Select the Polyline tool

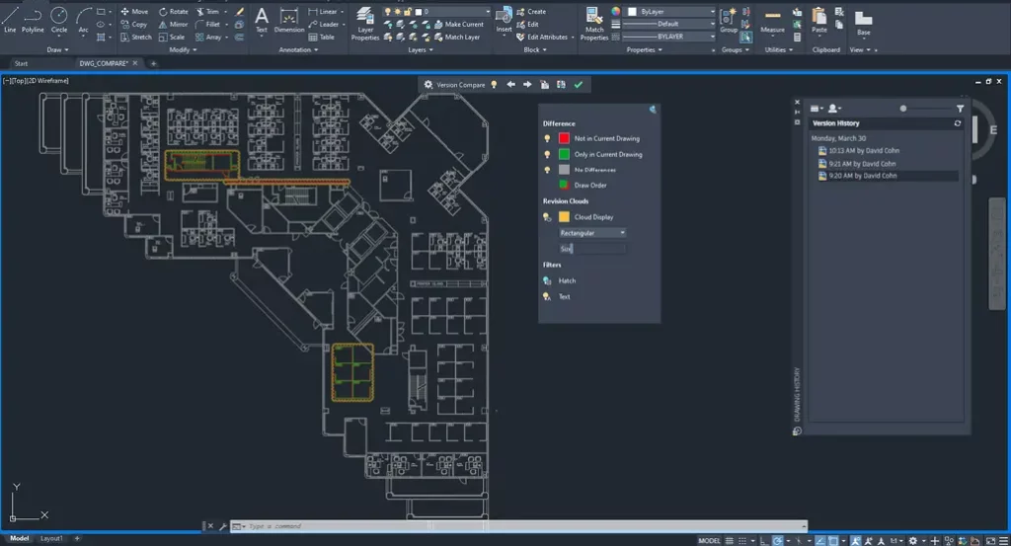[33, 20]
